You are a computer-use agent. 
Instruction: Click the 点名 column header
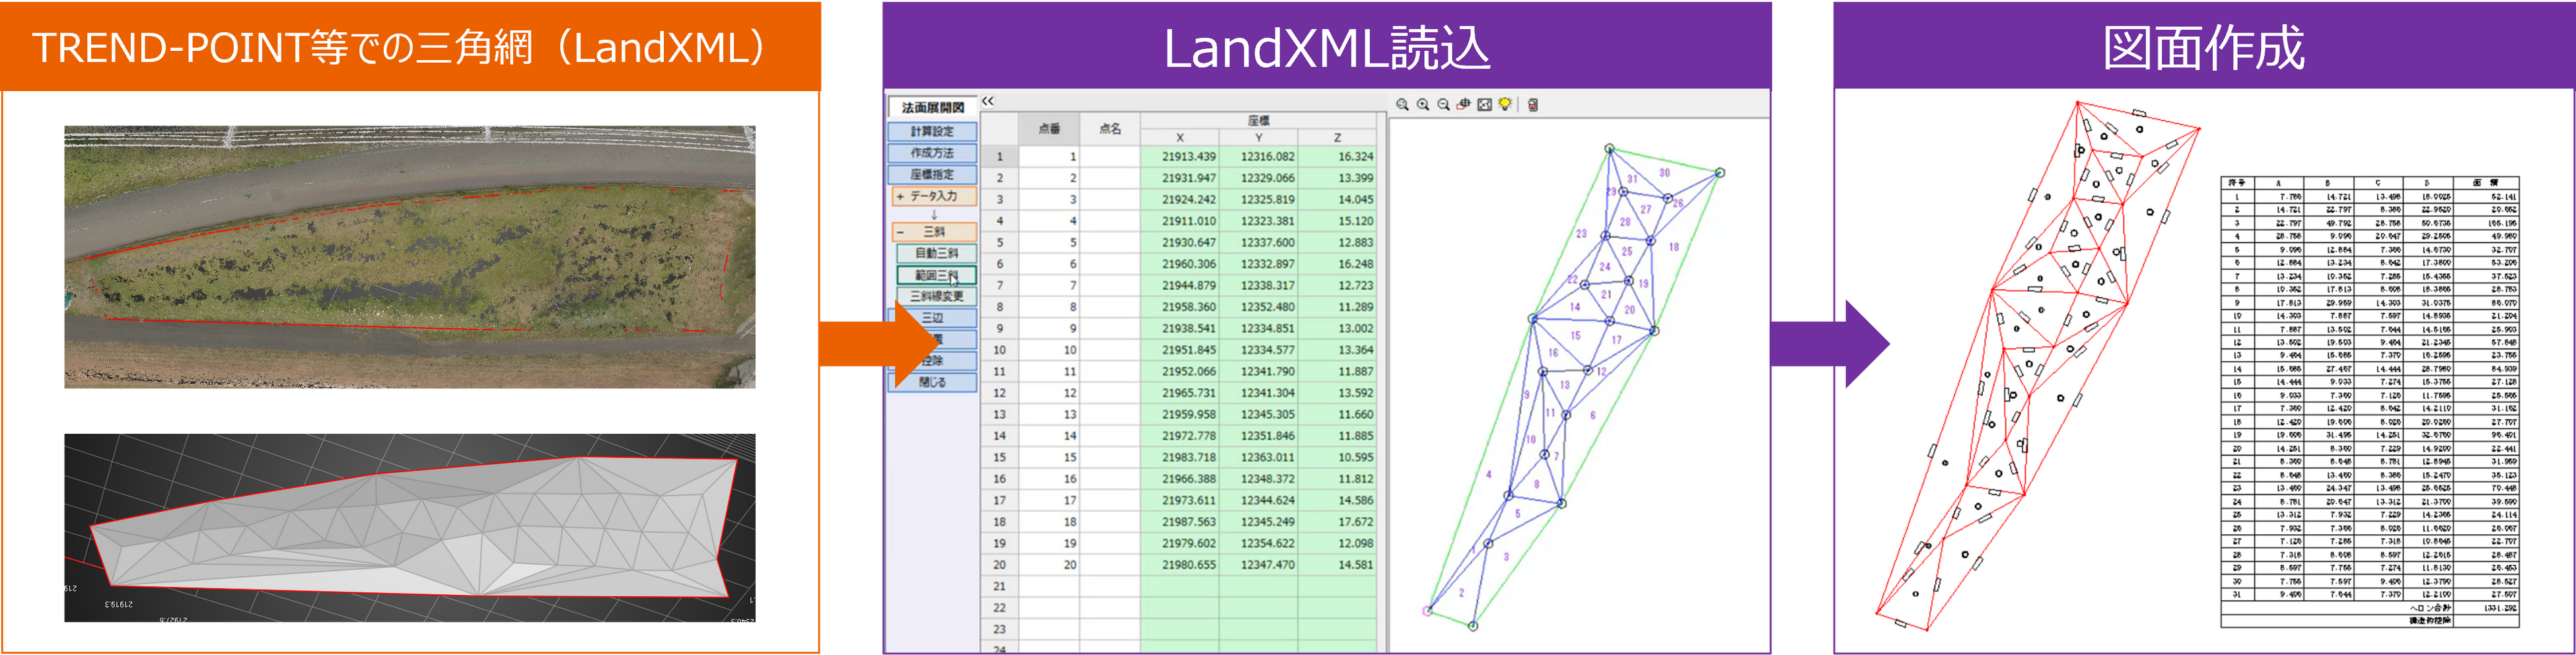click(x=1110, y=129)
